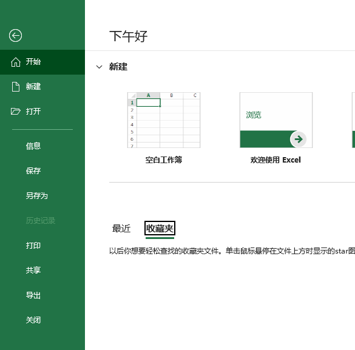Choose 保存 in the sidebar

[x=33, y=171]
